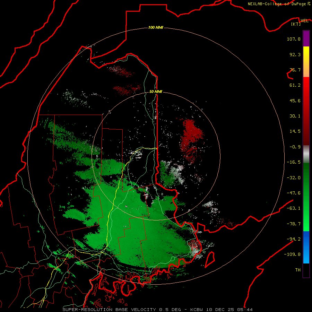This screenshot has height=312, width=312.
Task: Click the -63.1 value on velocity scale
Action: [x=294, y=208]
